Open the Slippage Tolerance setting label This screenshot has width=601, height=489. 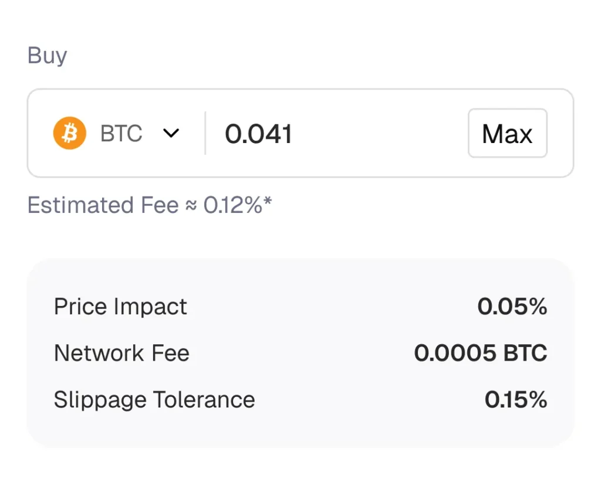(154, 400)
